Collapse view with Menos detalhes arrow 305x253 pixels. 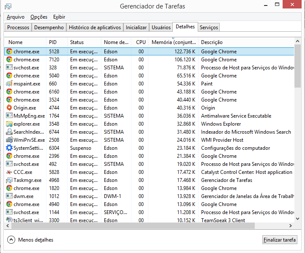tap(11, 240)
